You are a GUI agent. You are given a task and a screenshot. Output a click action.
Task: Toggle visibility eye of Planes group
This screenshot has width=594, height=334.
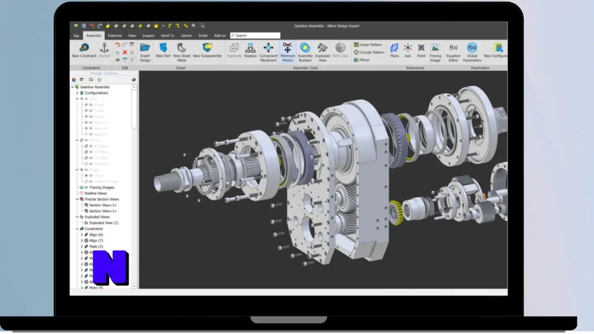click(x=86, y=140)
